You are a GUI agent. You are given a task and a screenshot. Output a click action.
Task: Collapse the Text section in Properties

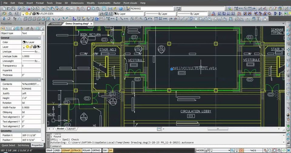[x=39, y=80]
